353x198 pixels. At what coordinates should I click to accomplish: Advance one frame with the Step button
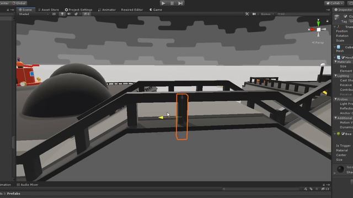[x=180, y=3]
